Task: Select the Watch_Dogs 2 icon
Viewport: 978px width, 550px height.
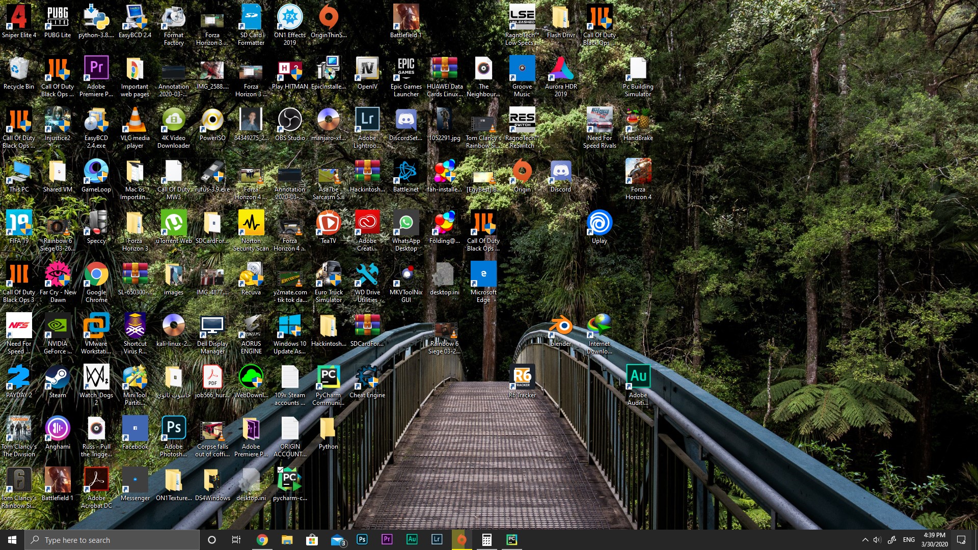Action: coord(96,385)
